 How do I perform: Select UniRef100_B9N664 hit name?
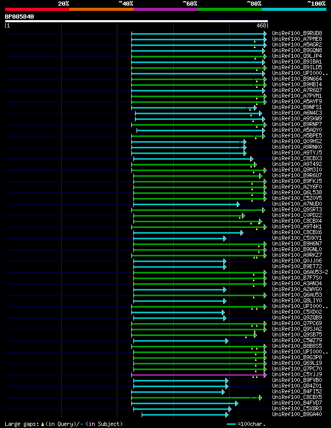(297, 79)
